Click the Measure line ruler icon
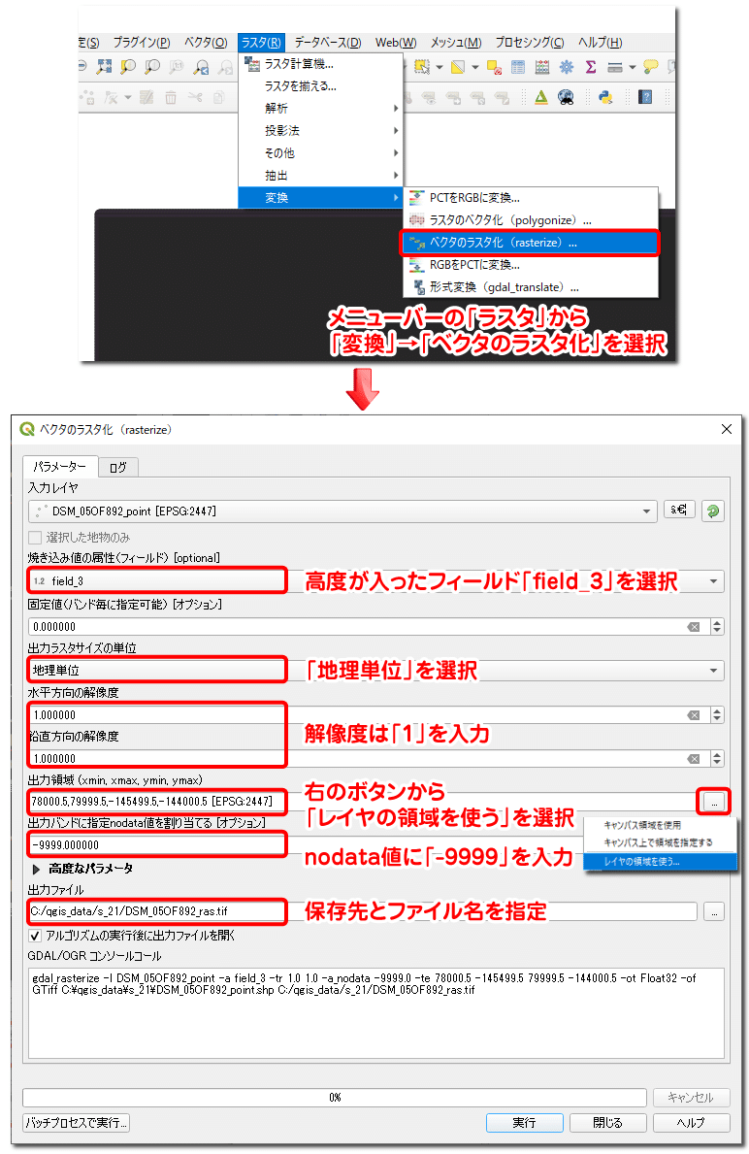749x1154 pixels. coord(615,67)
